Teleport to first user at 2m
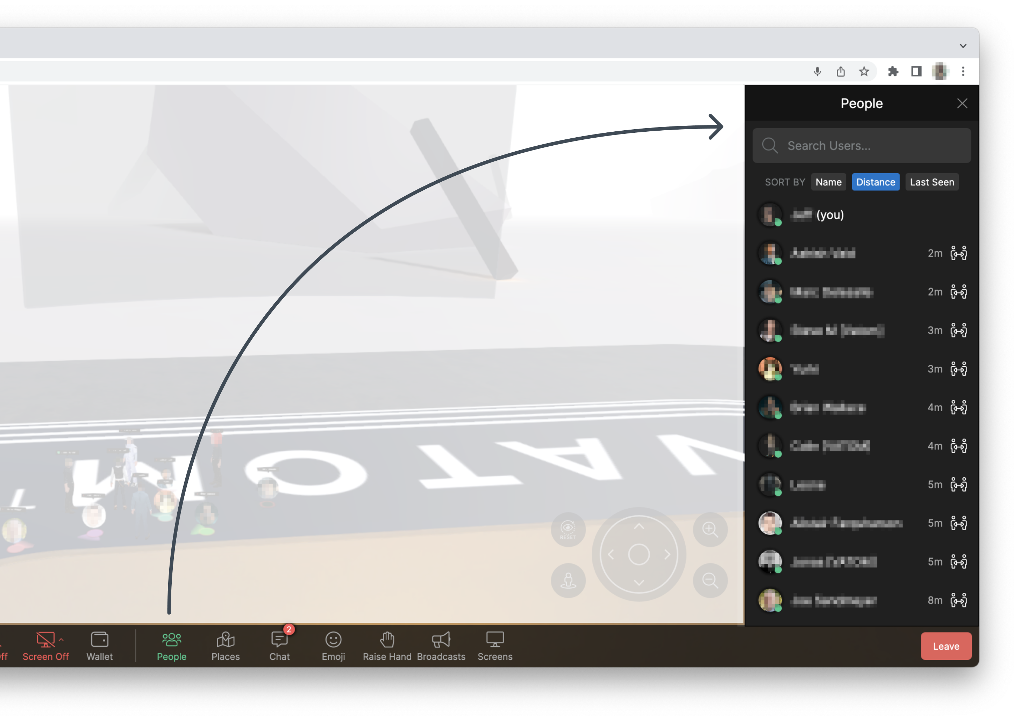Viewport: 1020px width, 721px height. coord(958,253)
